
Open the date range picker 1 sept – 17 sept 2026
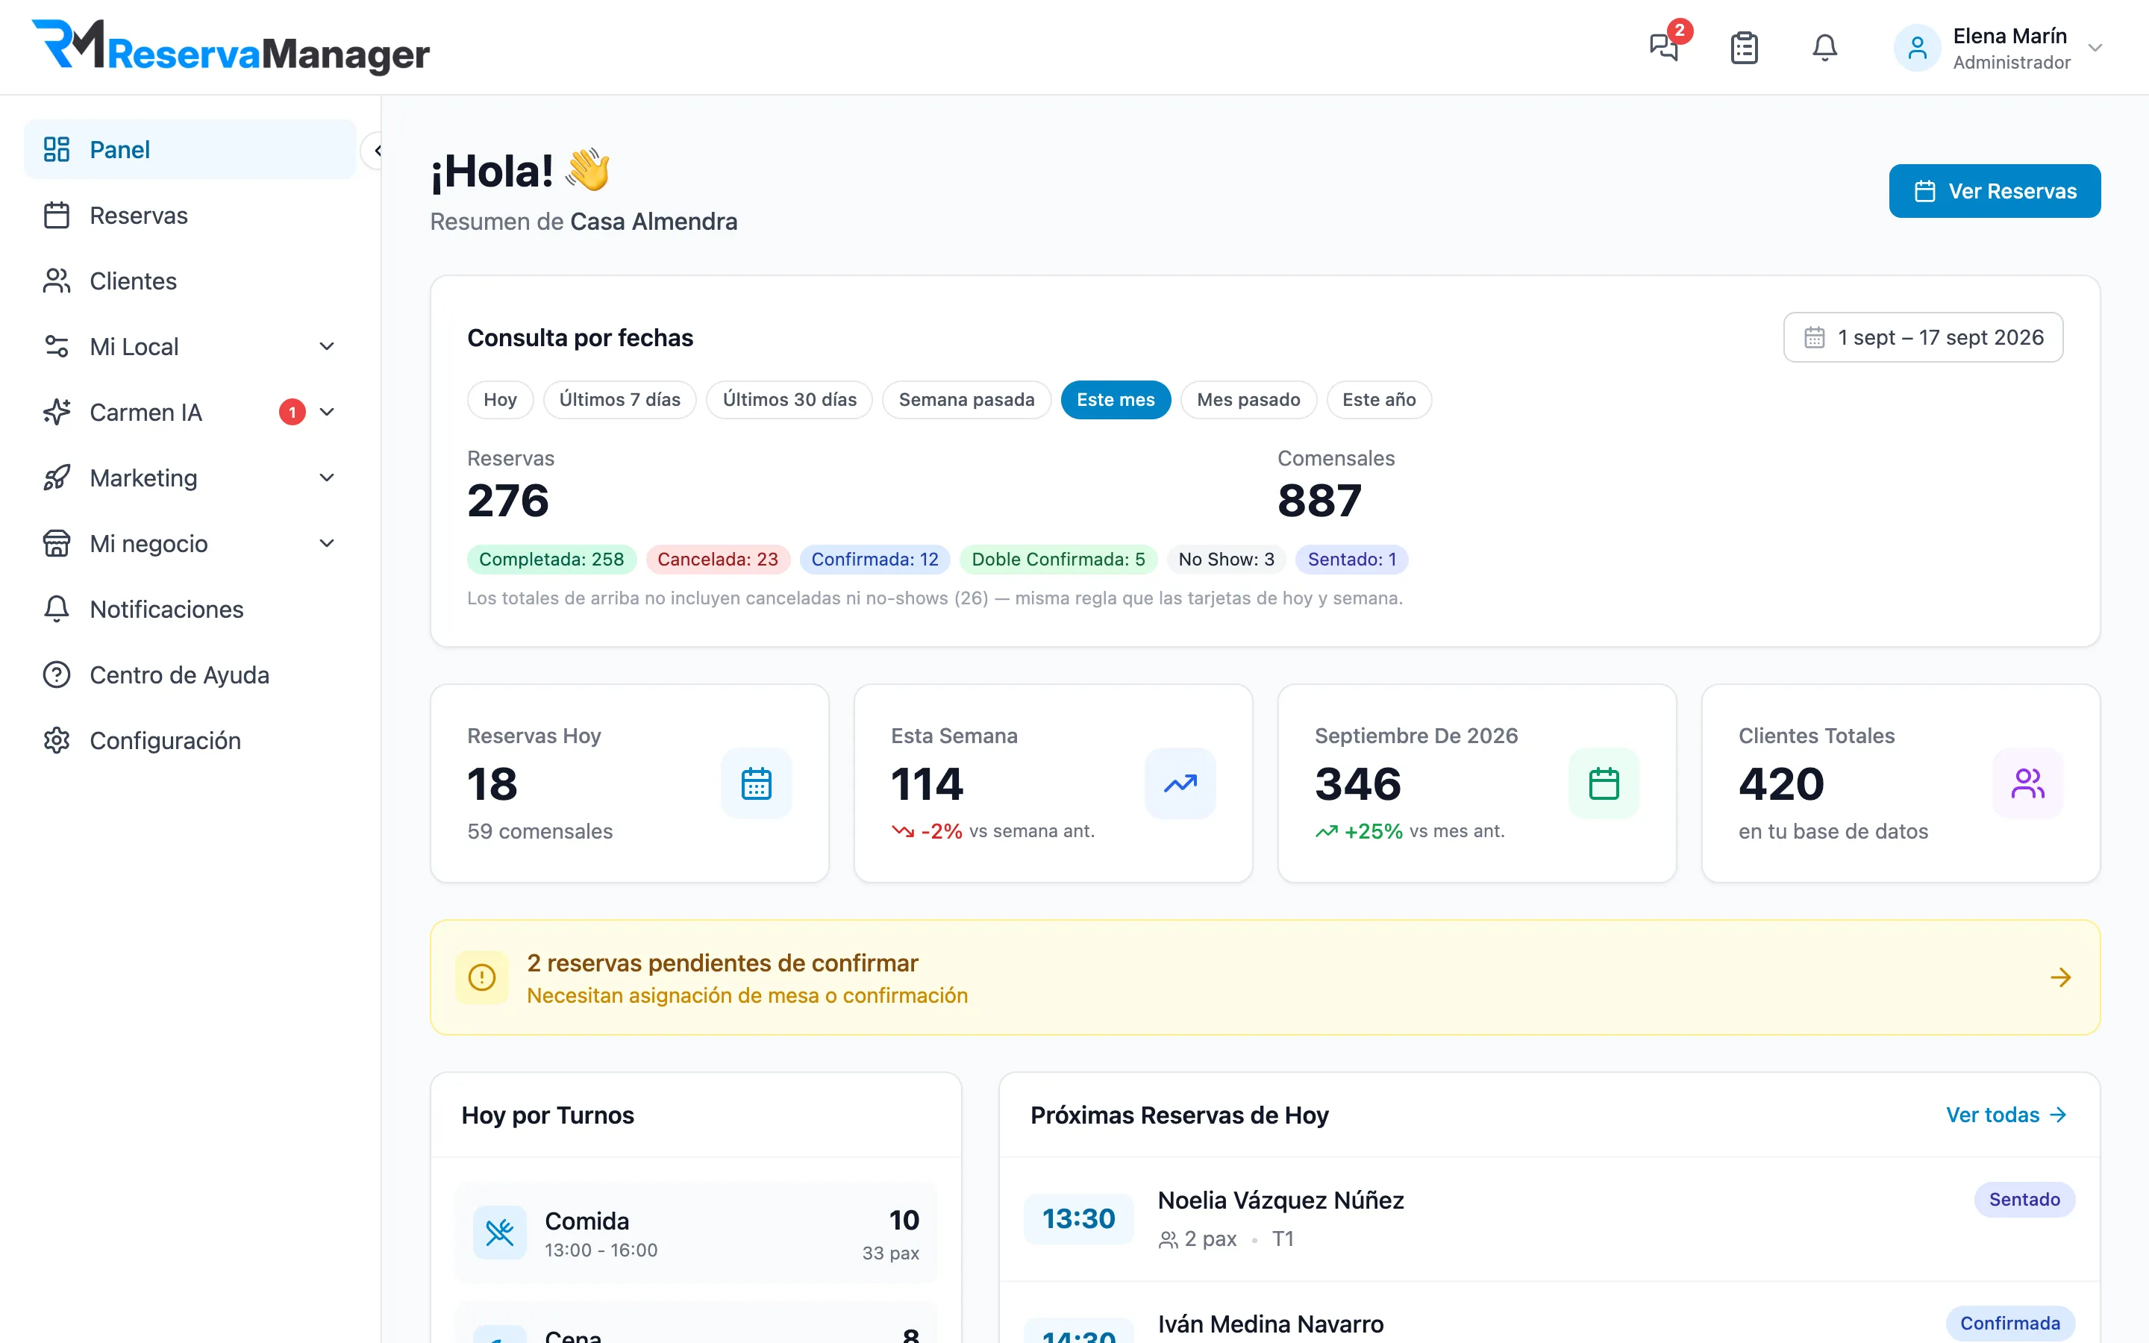(x=1923, y=337)
